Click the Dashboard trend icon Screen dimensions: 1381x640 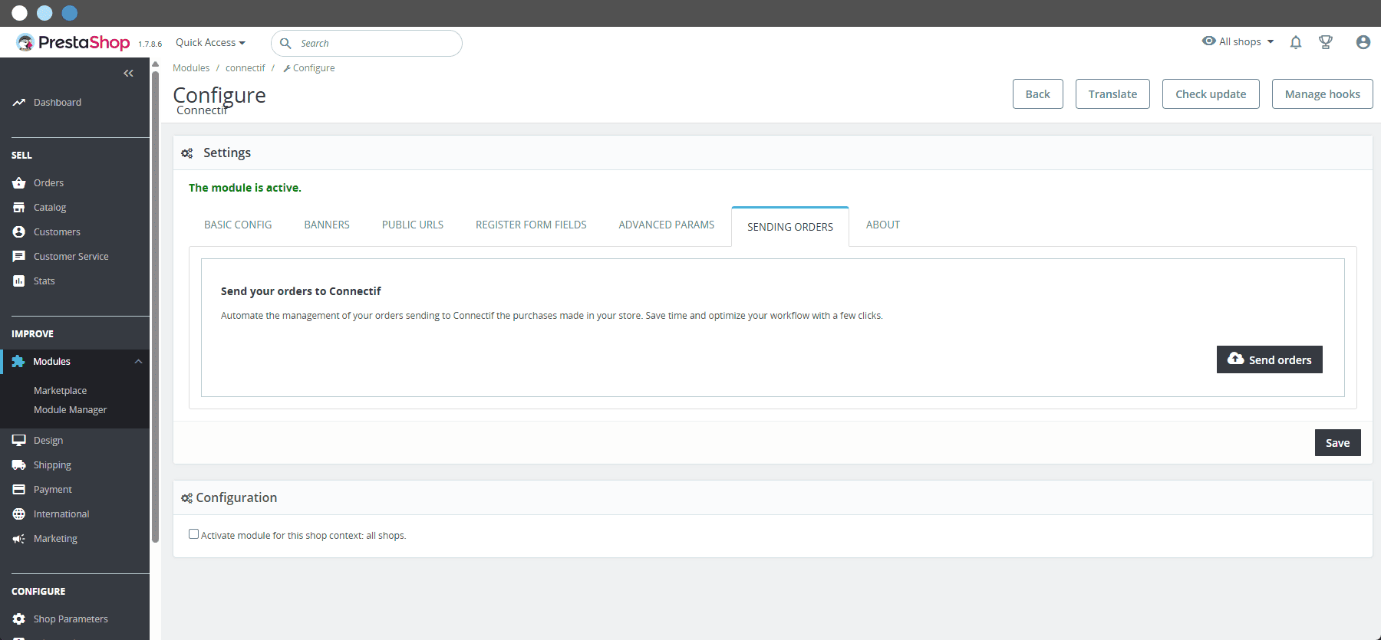[x=19, y=103]
